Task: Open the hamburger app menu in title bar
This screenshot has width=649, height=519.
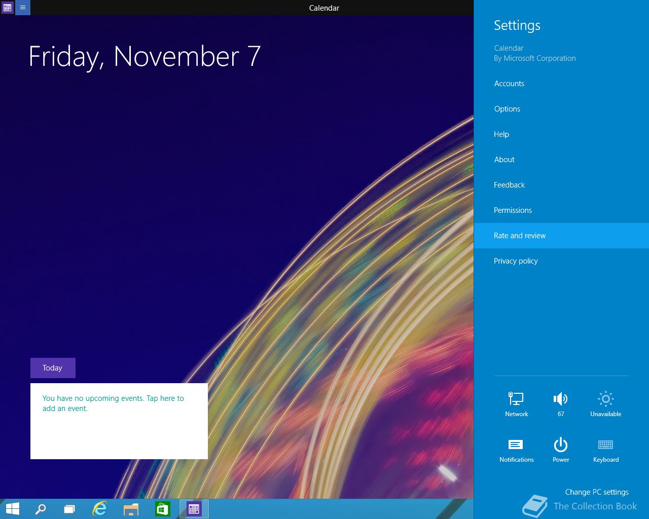Action: [23, 8]
